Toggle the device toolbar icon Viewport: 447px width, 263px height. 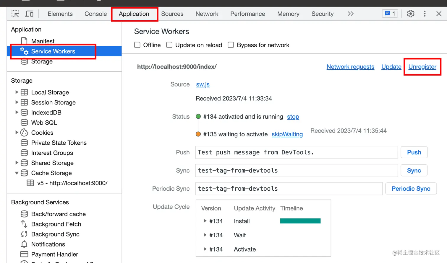[29, 14]
